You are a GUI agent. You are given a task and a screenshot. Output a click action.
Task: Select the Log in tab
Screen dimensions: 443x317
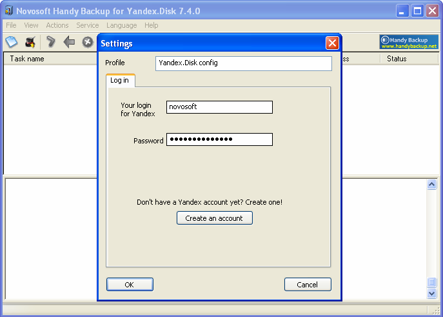pyautogui.click(x=121, y=81)
